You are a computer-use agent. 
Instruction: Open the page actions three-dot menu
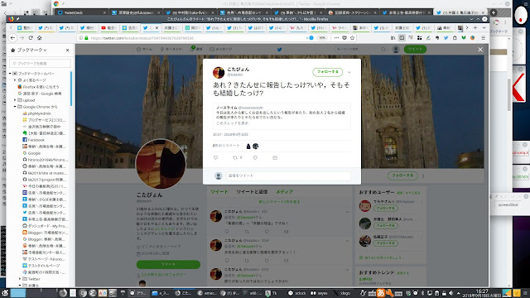336,38
